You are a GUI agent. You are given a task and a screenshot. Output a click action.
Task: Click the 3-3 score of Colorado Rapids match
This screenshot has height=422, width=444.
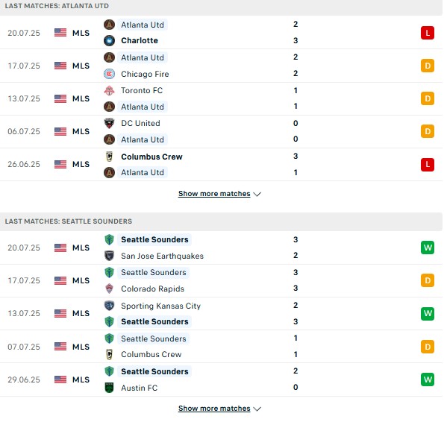(x=296, y=280)
